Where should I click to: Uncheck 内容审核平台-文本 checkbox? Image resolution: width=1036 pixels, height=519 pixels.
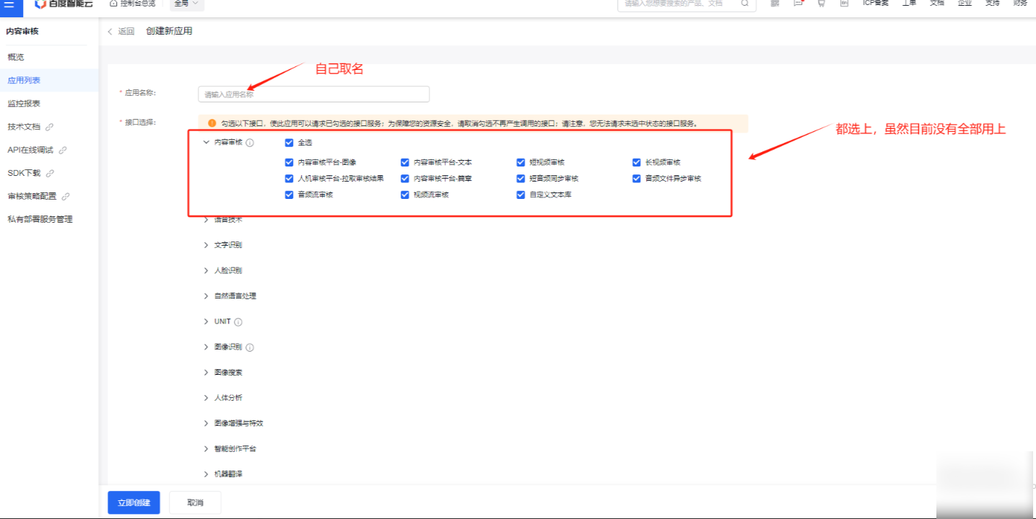click(x=405, y=162)
